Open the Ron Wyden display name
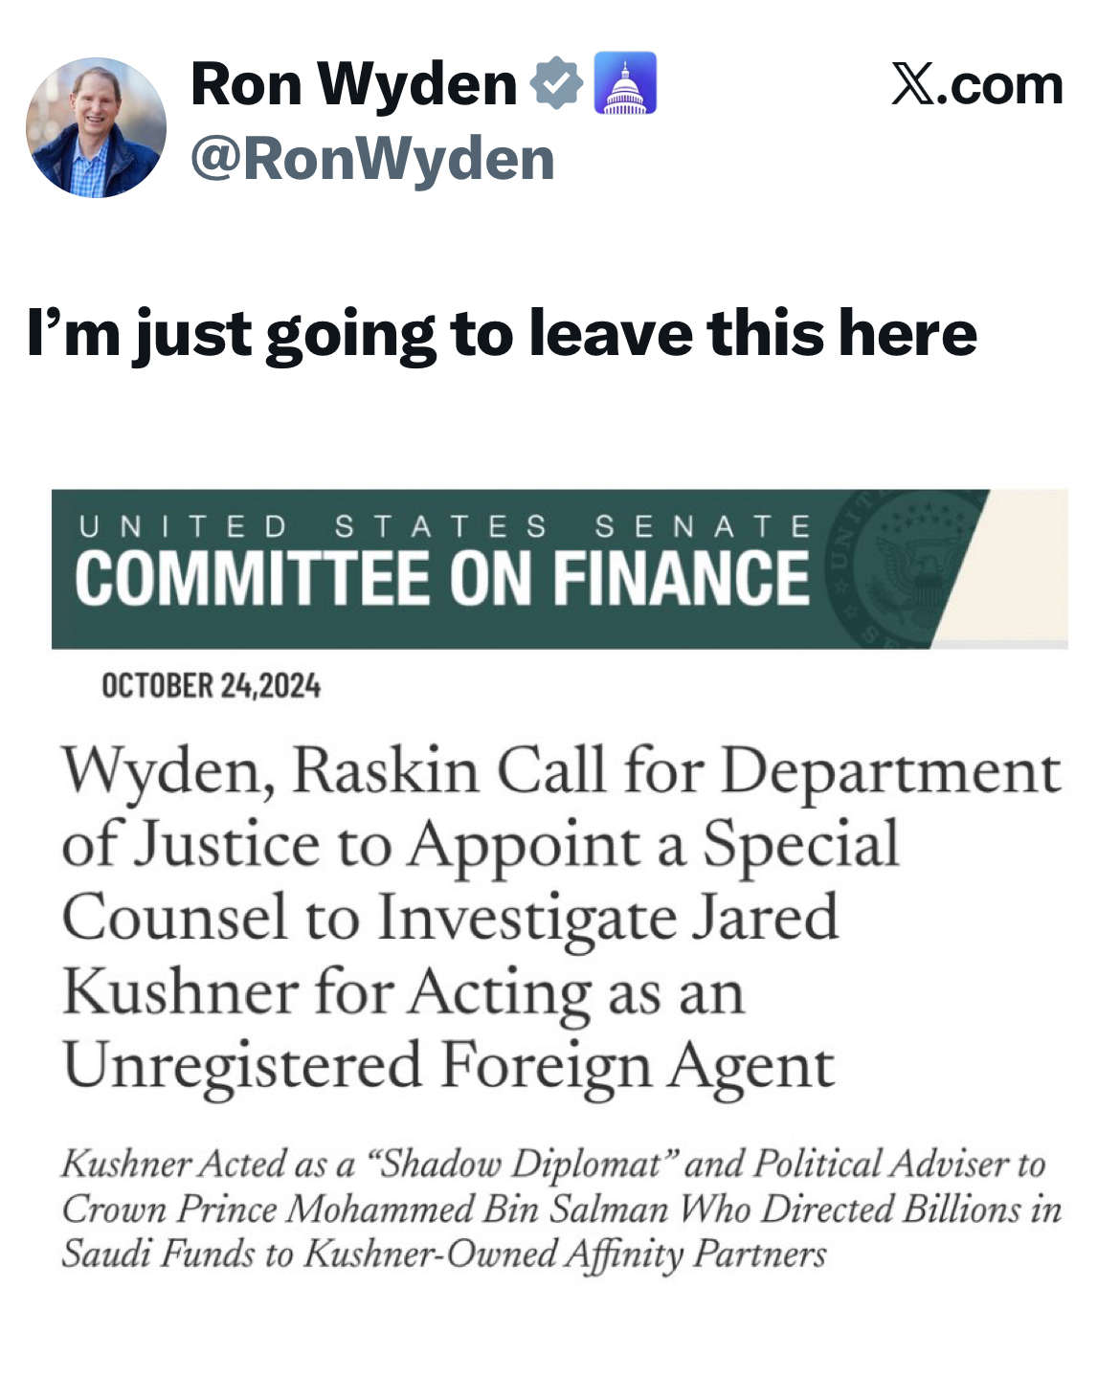The height and width of the screenshot is (1376, 1120). point(353,84)
